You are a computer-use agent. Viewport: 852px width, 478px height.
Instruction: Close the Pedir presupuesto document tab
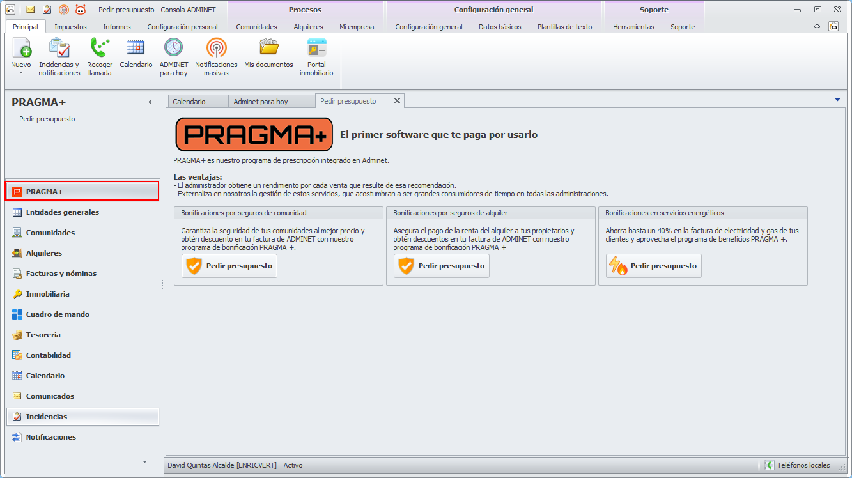[x=397, y=101]
